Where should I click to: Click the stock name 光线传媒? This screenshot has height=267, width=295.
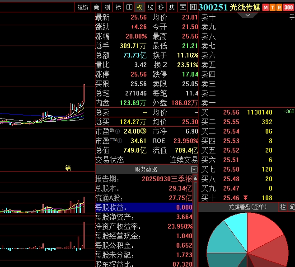pos(245,7)
